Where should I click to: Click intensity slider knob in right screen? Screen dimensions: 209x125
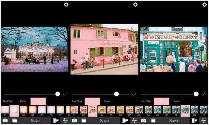196,94
